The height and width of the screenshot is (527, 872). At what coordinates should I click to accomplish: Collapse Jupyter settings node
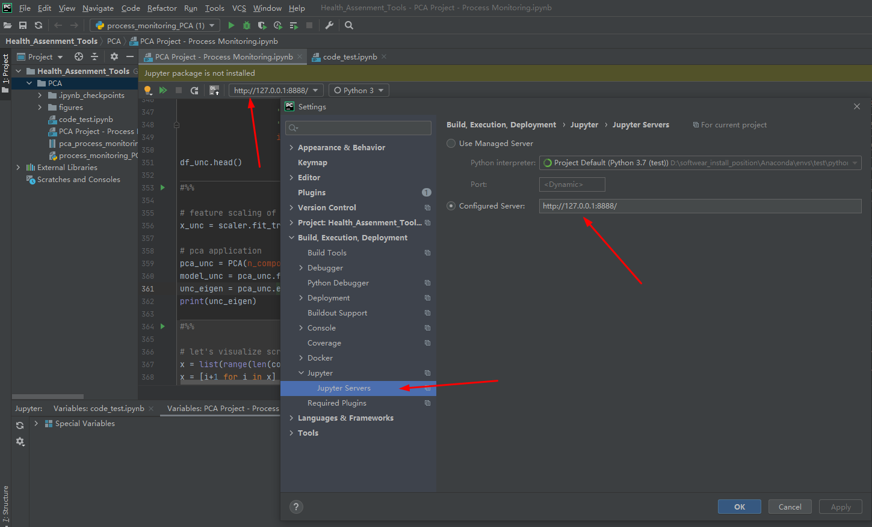pos(301,373)
